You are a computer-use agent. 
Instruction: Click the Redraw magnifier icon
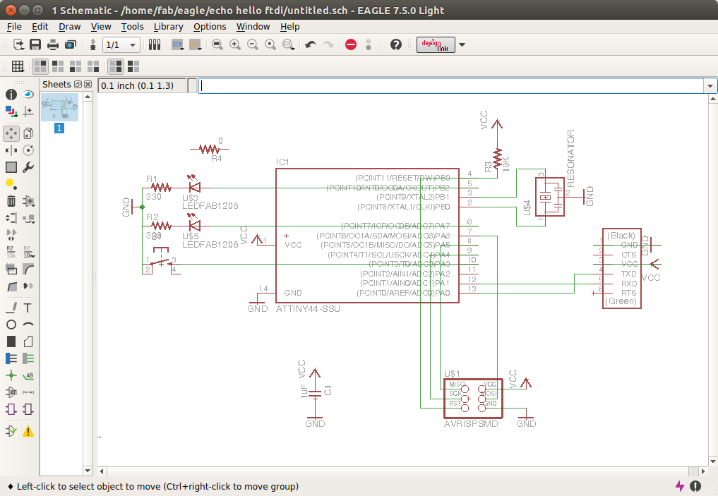(270, 44)
